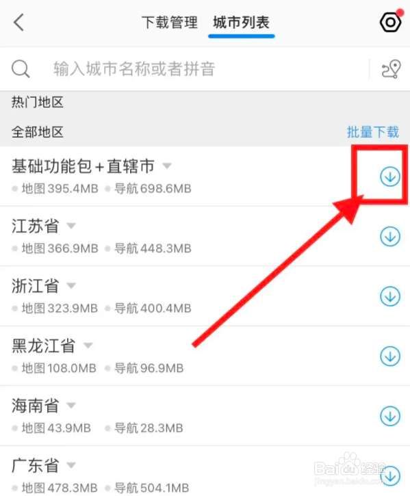
Task: Switch to the 下载管理 tab
Action: [x=170, y=23]
